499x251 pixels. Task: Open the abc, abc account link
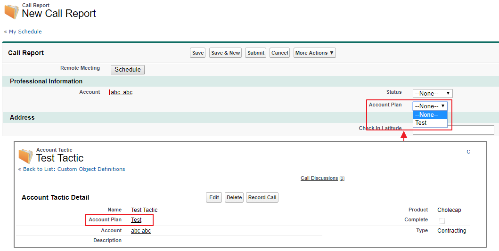122,92
